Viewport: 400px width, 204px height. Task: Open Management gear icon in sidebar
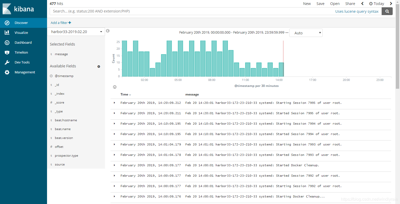tap(7, 72)
